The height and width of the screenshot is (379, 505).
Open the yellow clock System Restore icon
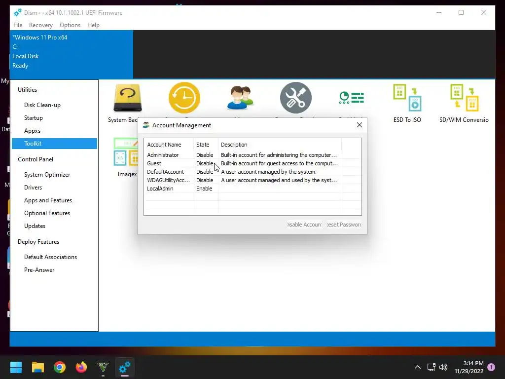point(184,98)
